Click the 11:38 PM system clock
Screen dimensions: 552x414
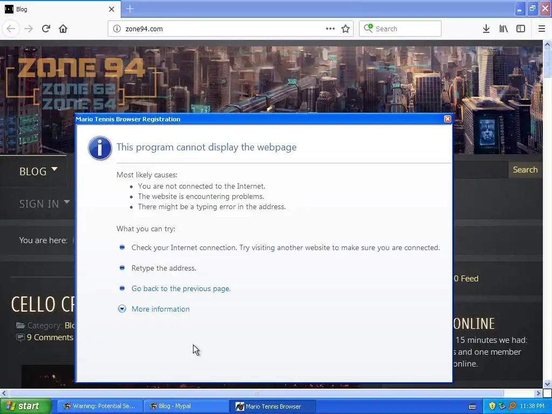pyautogui.click(x=532, y=406)
